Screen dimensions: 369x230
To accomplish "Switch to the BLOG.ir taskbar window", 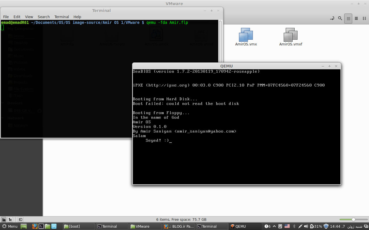I will click(x=178, y=226).
